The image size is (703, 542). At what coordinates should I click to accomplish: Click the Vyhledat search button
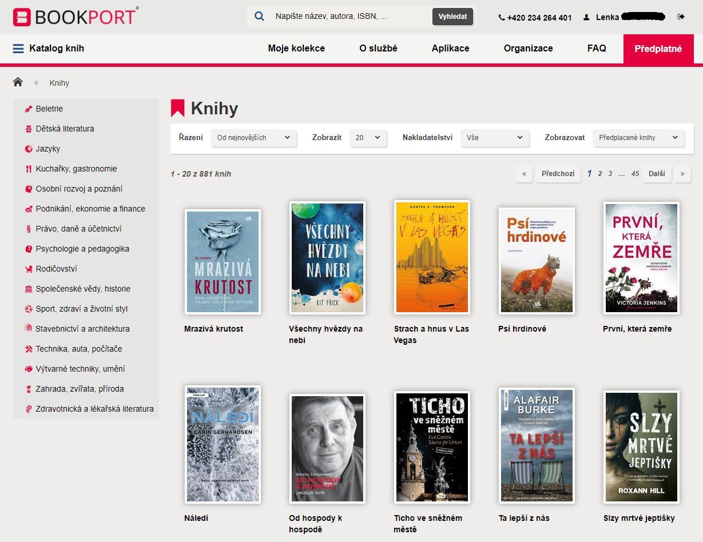click(x=452, y=17)
